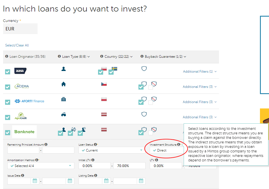Click the Sweden flag icon
Screen dimensions: 269x189
[114, 69]
